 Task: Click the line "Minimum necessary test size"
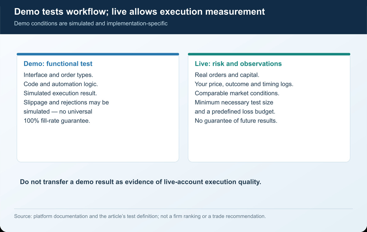point(234,102)
